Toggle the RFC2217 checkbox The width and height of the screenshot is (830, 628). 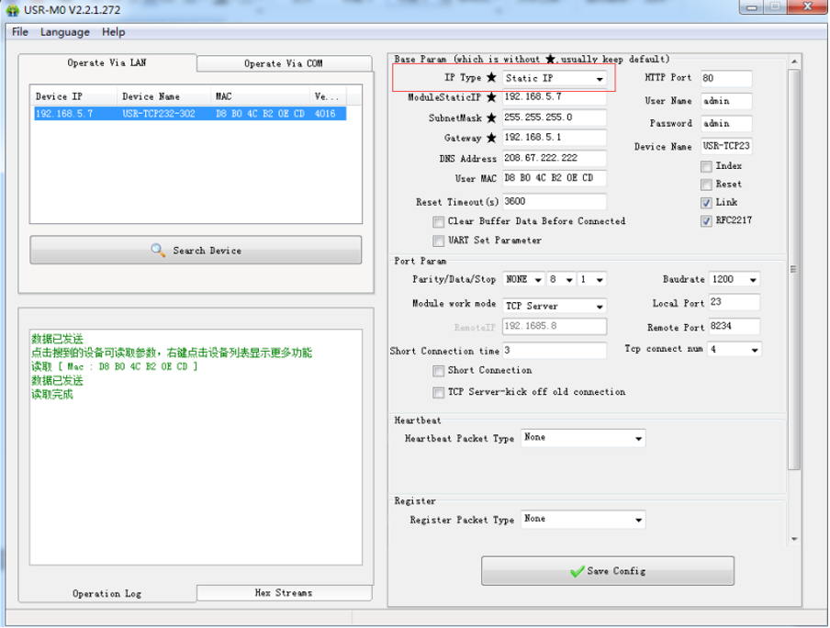[x=706, y=221]
